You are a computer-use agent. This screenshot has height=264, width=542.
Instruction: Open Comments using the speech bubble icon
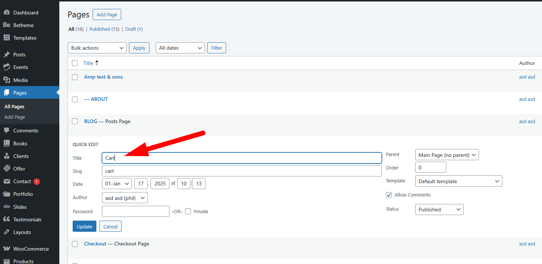tap(6, 131)
